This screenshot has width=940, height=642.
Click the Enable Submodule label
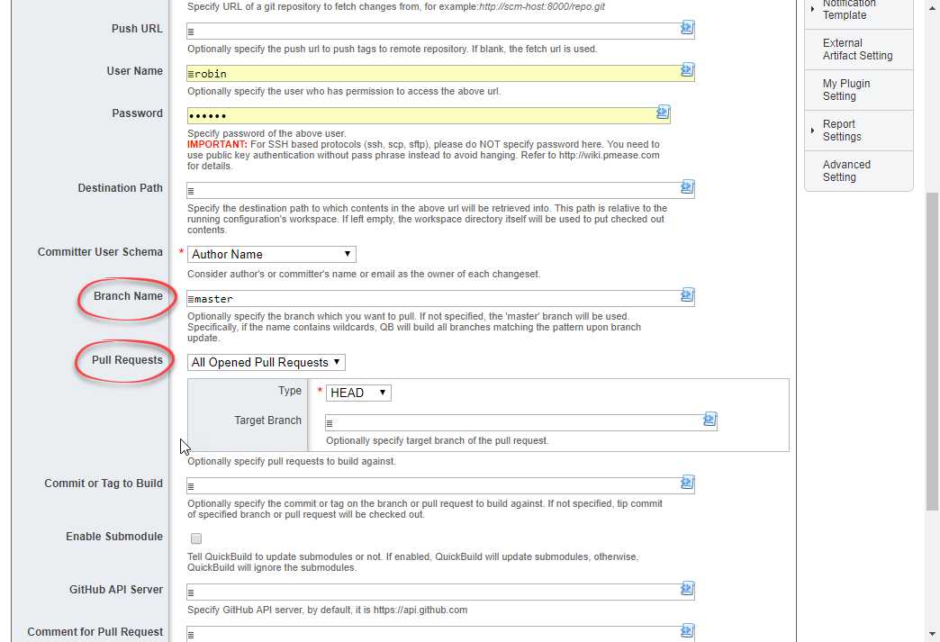(x=114, y=537)
